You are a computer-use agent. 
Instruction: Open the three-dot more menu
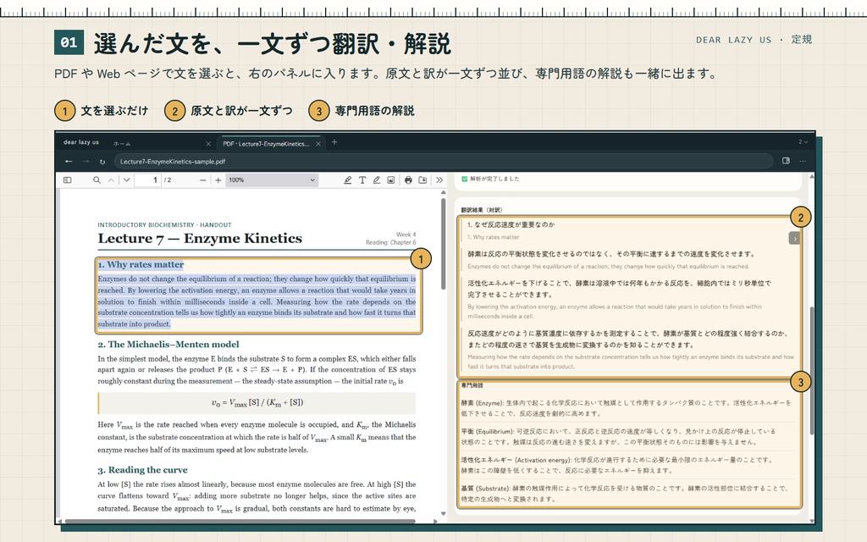(x=803, y=161)
